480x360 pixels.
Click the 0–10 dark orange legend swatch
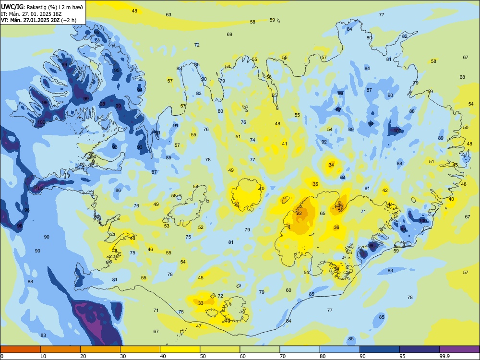click(20, 349)
